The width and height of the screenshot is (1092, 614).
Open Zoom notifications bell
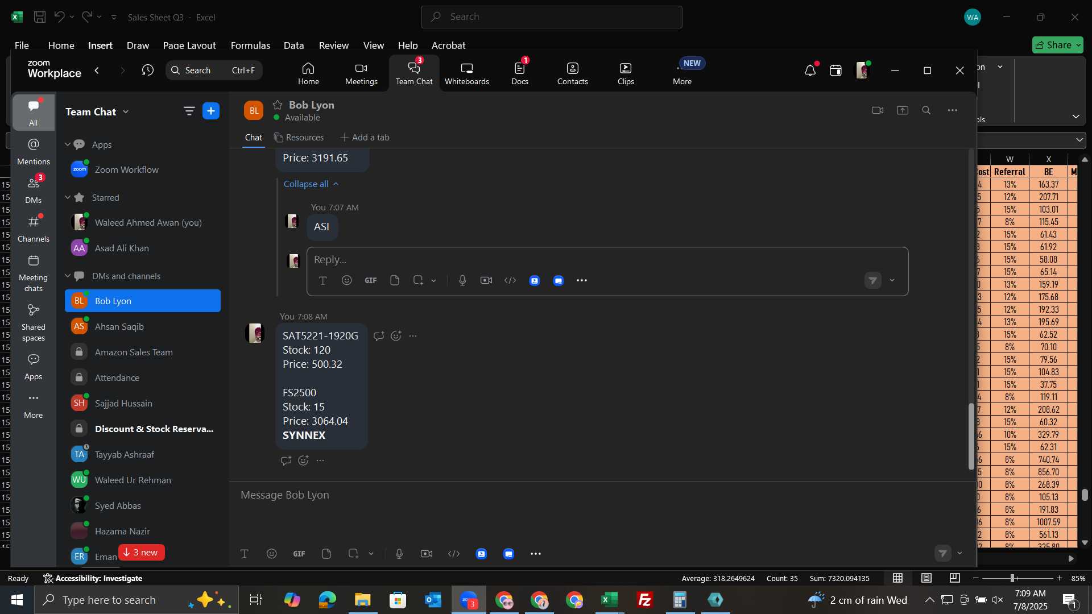pos(810,70)
